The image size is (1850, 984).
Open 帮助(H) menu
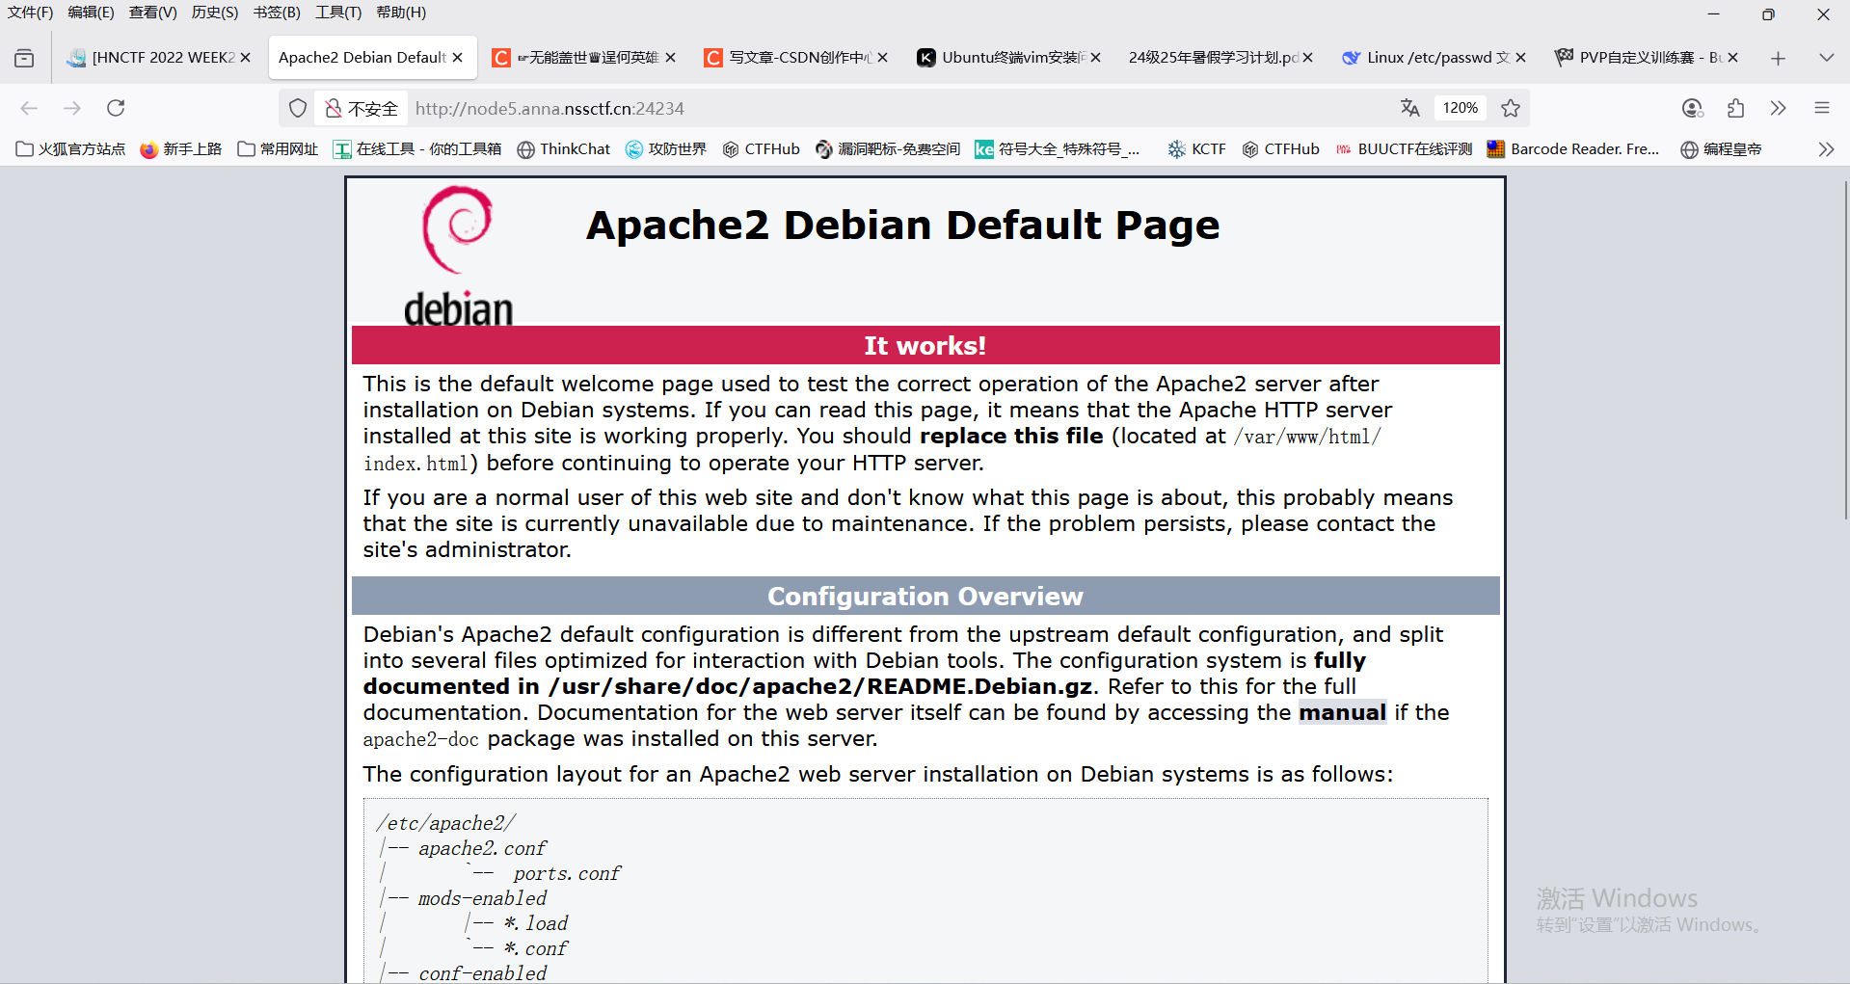401,13
